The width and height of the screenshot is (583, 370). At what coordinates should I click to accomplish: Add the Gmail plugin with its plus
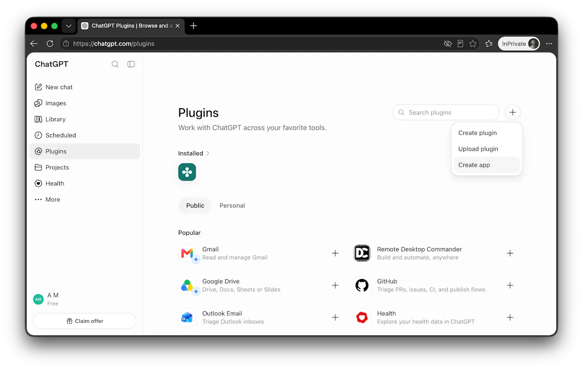335,253
